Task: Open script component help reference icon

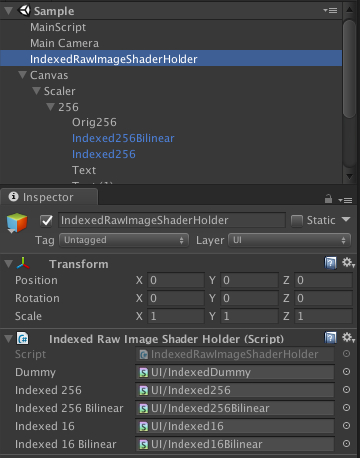Action: pos(330,338)
